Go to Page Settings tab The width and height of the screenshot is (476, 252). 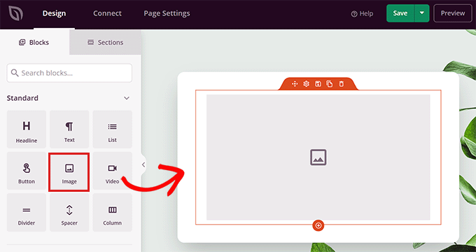167,13
